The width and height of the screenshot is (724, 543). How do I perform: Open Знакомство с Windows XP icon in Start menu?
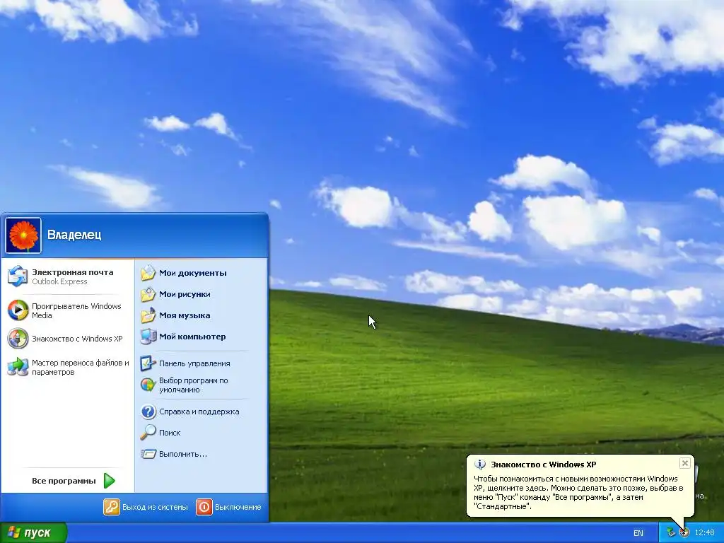pos(18,339)
